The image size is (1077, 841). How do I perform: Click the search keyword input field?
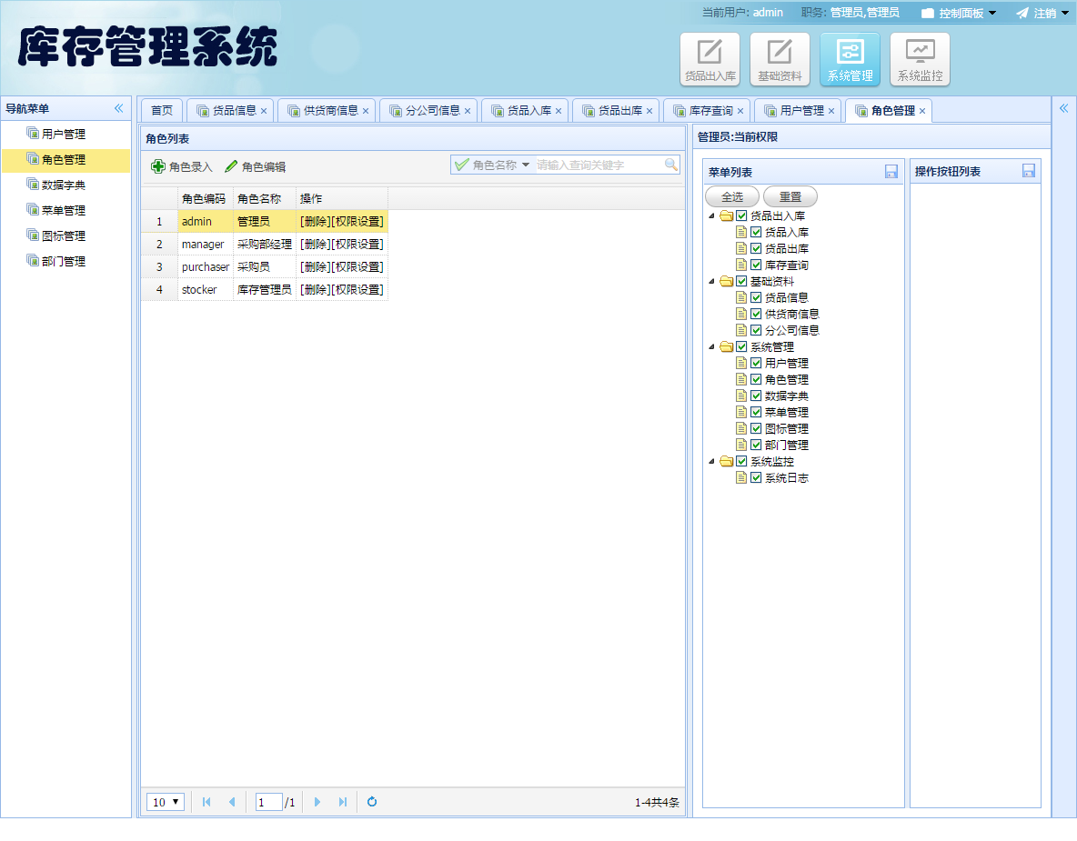click(599, 165)
